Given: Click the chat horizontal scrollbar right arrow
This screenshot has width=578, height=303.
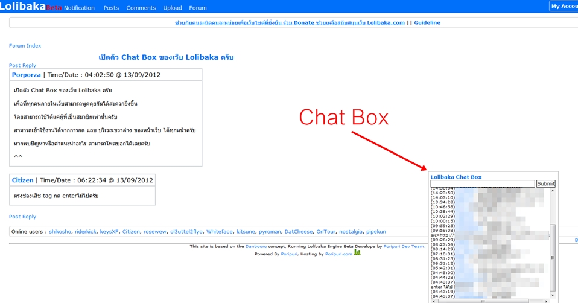Looking at the screenshot, I should tap(546, 301).
